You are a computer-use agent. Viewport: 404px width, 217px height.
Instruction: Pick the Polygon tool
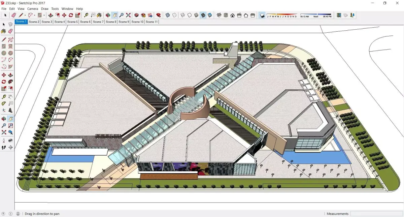[x=10, y=53]
